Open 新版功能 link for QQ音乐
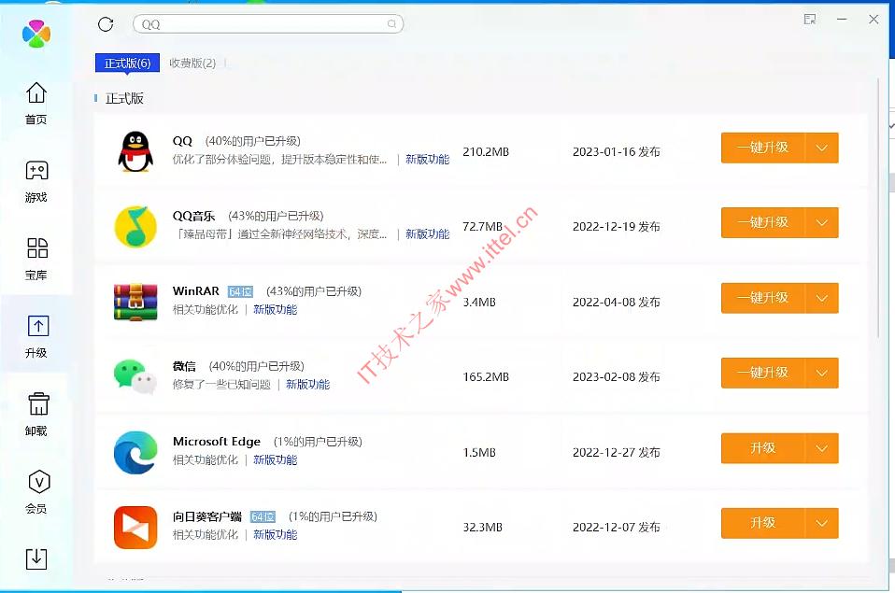Screen dimensions: 895x593 428,234
